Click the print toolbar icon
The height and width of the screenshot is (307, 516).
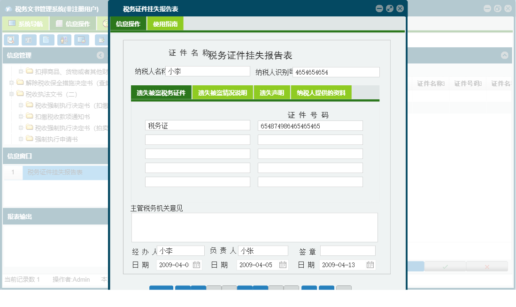[x=28, y=40]
